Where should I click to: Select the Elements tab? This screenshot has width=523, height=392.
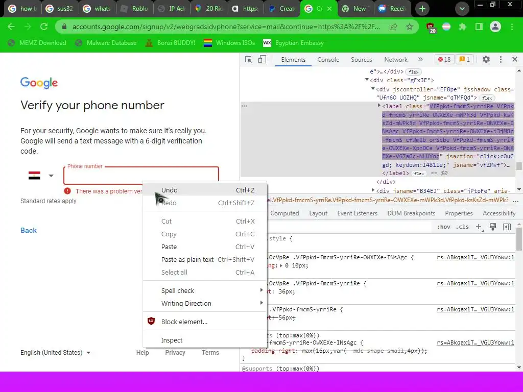pyautogui.click(x=293, y=60)
